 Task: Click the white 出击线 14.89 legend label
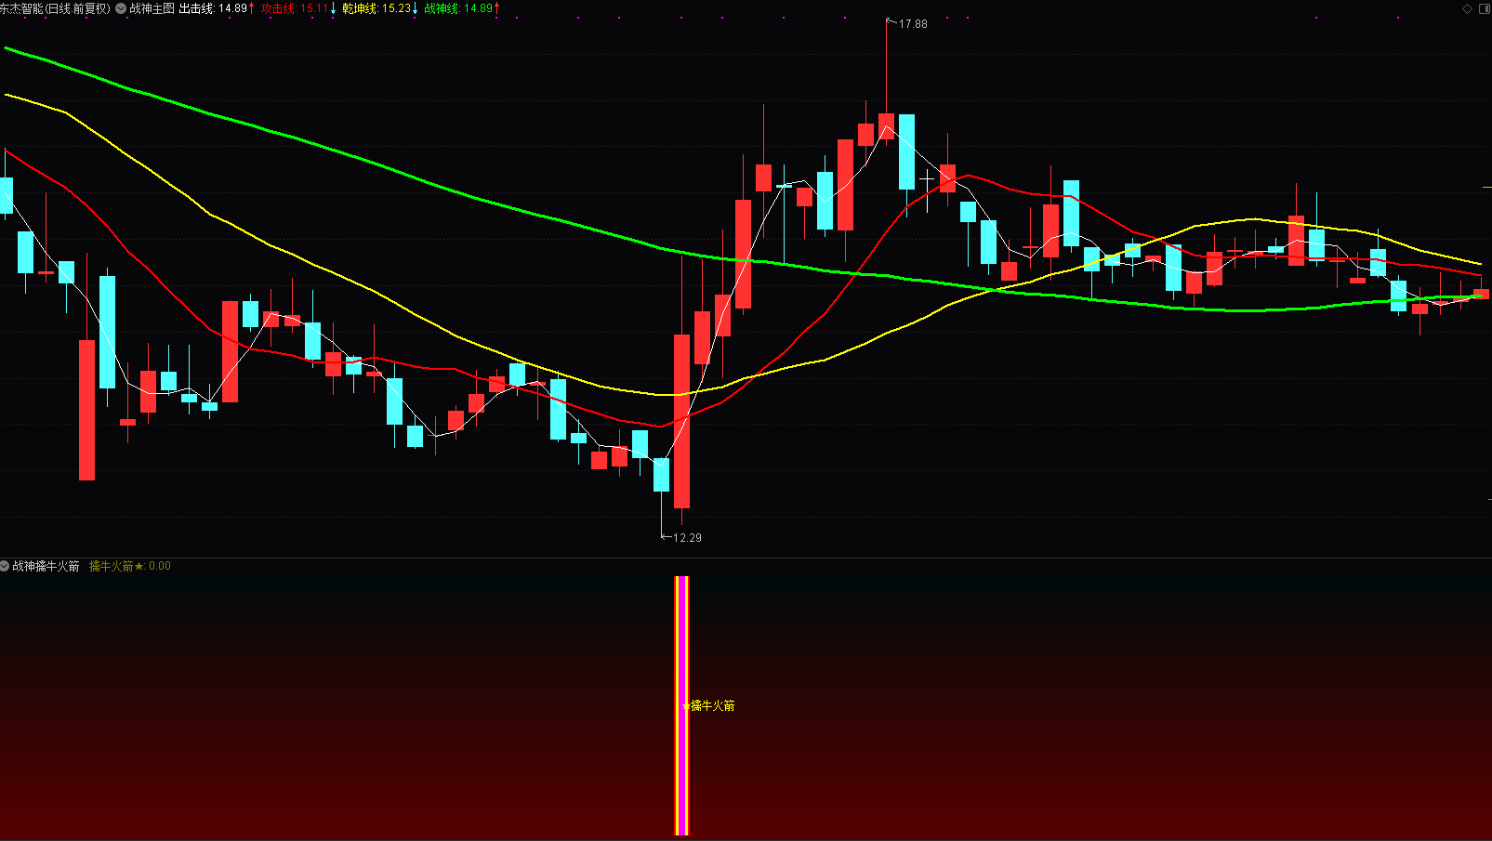click(216, 8)
